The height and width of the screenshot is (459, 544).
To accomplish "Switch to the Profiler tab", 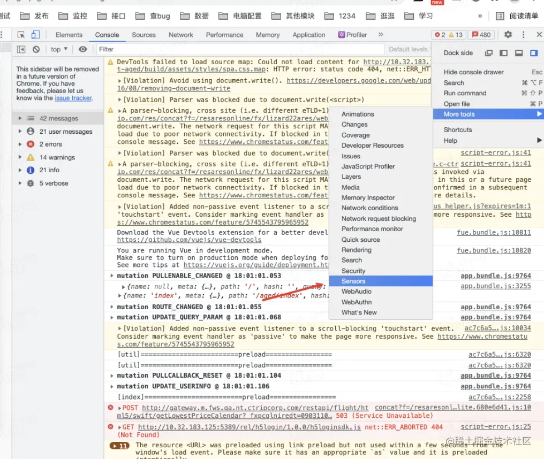I will tap(352, 35).
